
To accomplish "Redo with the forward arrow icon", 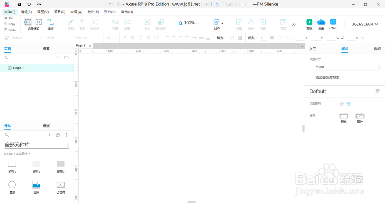I will pos(39,4).
